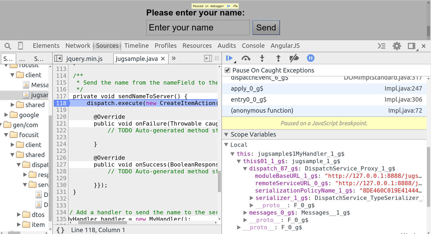Step over next function call
Viewport: 431px width, 234px height.
tap(246, 58)
